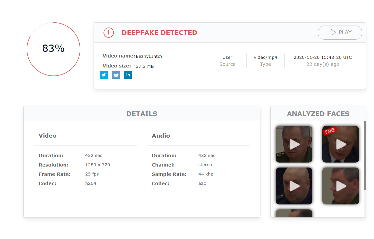Click the stereo channel value
This screenshot has width=374, height=239.
coord(205,165)
